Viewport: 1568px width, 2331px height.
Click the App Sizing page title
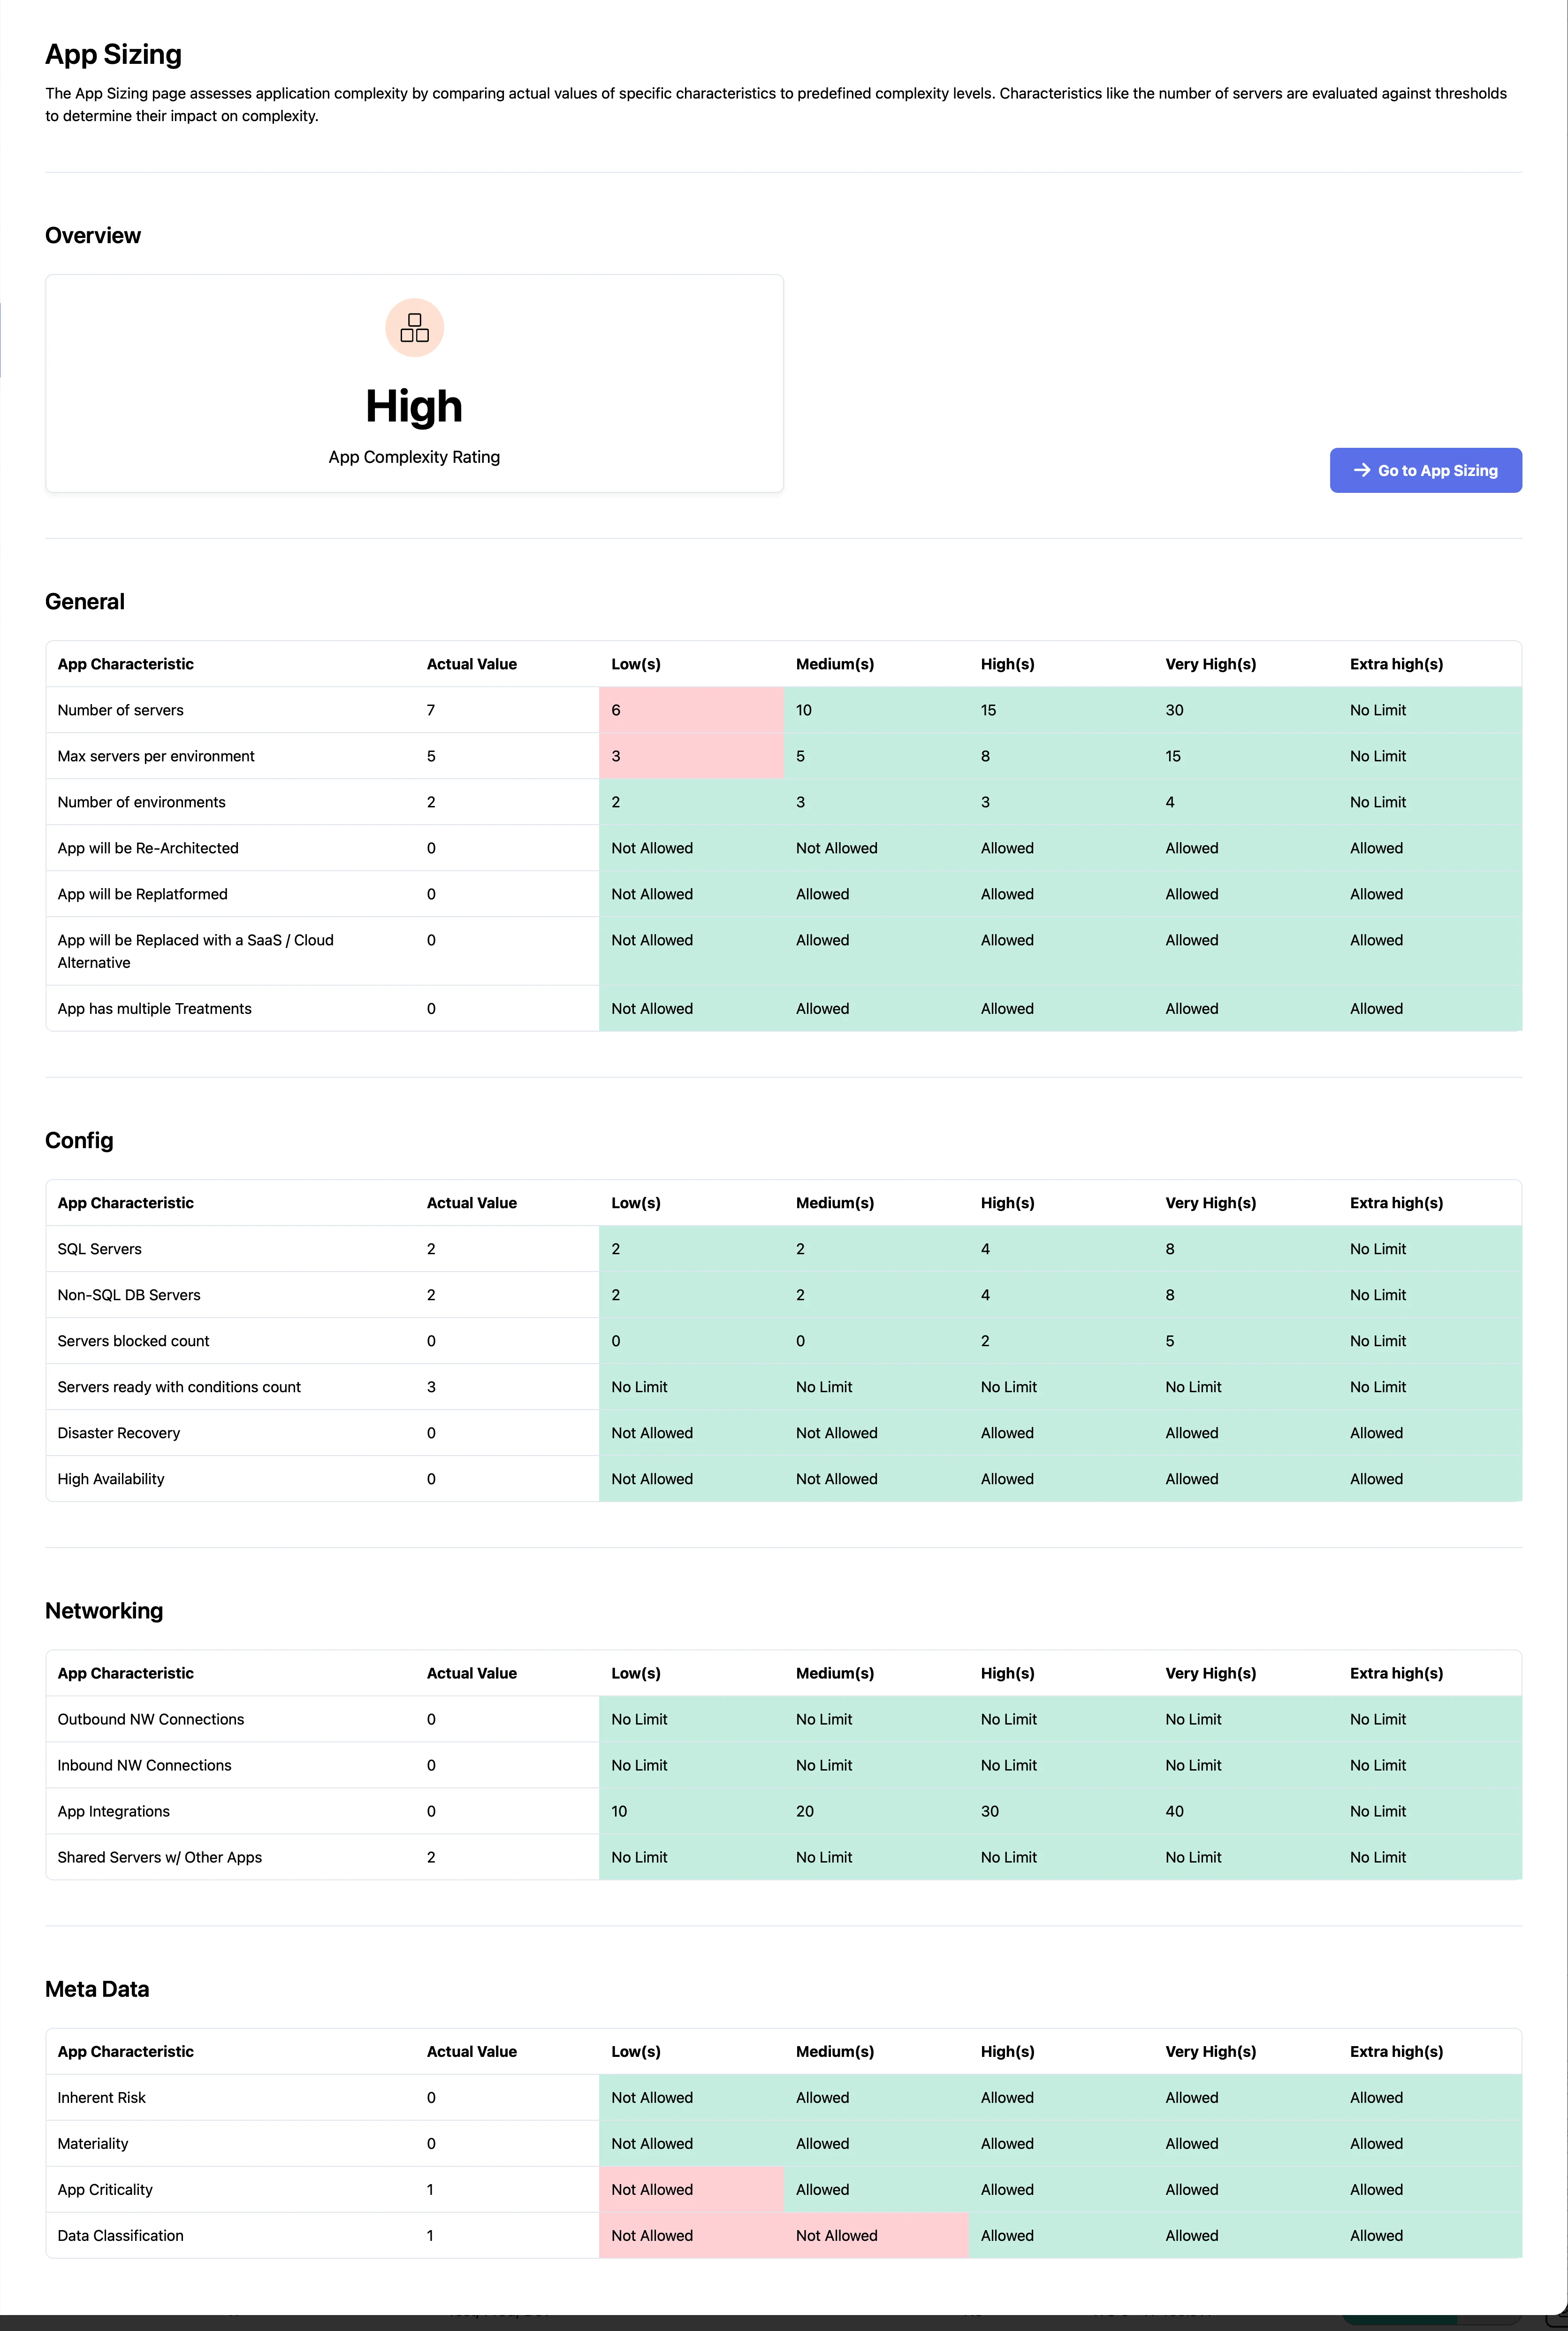(113, 54)
